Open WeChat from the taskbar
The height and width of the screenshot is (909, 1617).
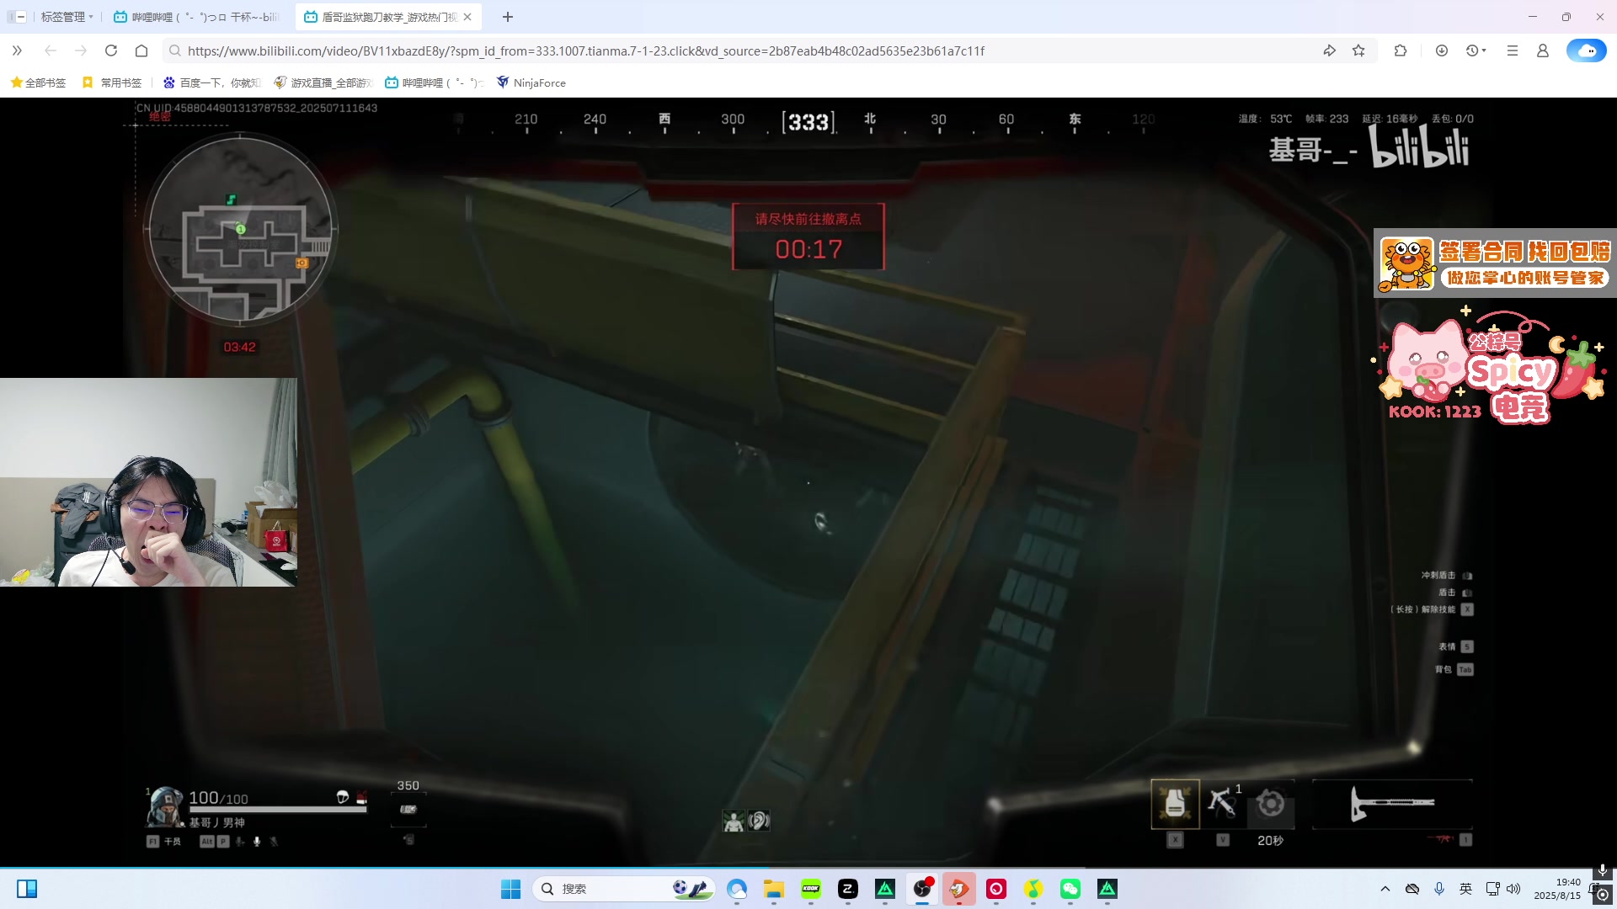(1070, 889)
